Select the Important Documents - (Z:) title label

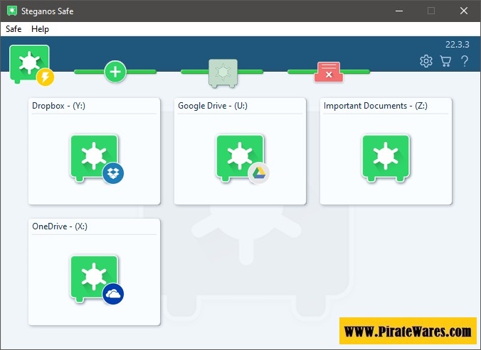(376, 106)
